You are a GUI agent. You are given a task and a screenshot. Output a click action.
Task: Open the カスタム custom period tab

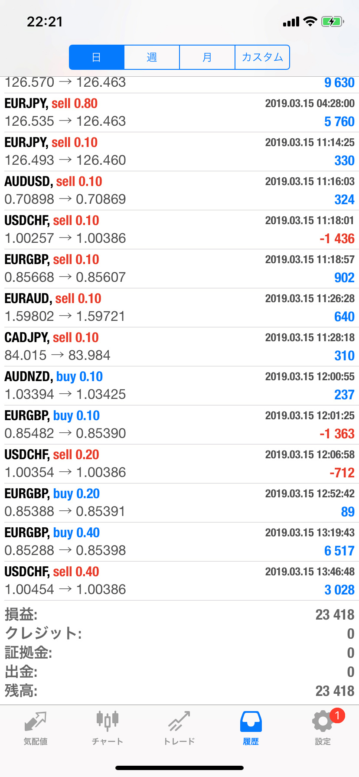262,57
